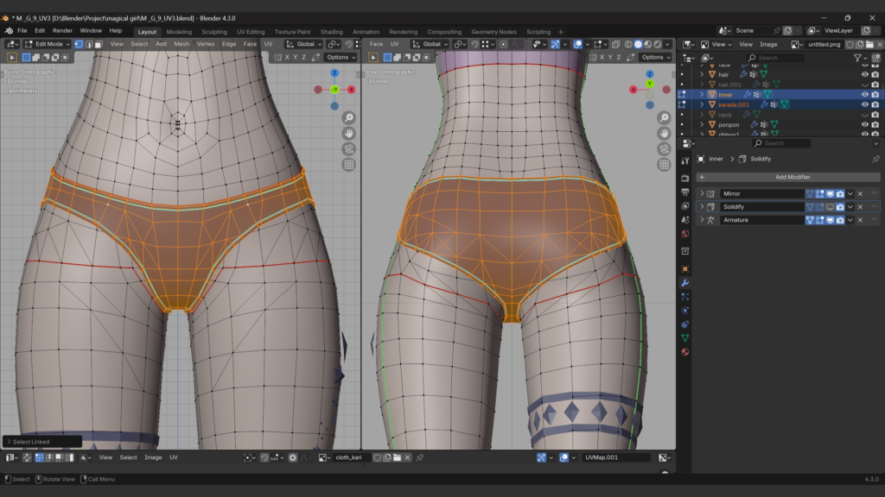The image size is (885, 497).
Task: Click the zoom magnifier icon in left viewport
Action: [x=348, y=118]
